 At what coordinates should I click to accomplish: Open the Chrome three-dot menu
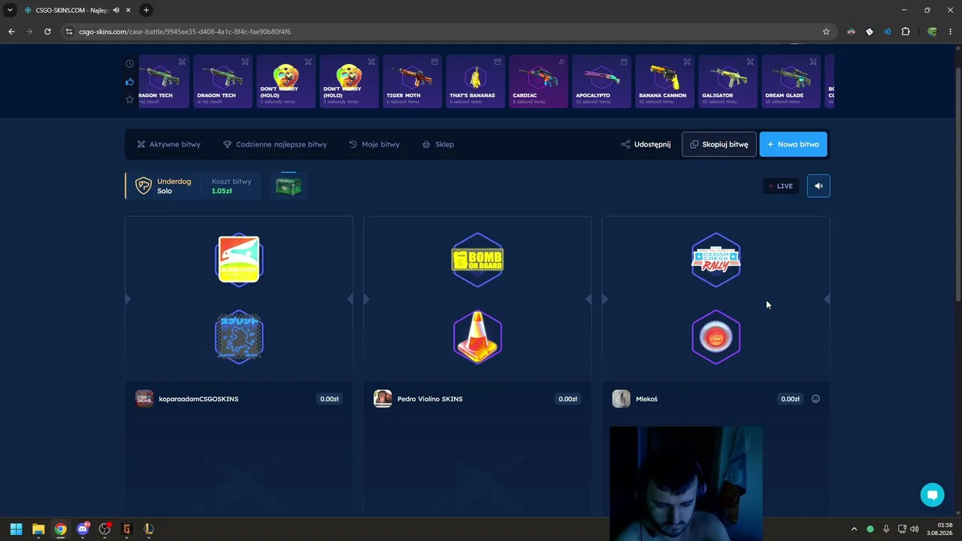pyautogui.click(x=951, y=32)
